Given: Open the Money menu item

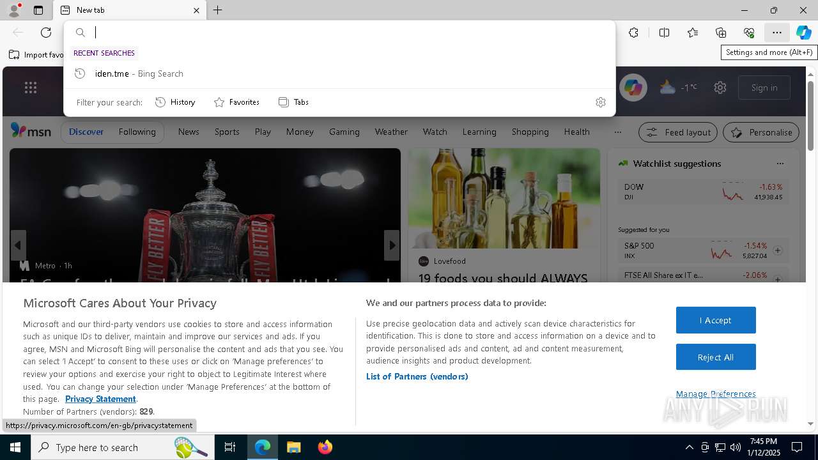Looking at the screenshot, I should pos(300,132).
